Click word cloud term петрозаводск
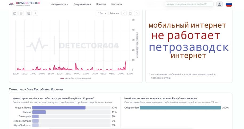The image size is (244, 129). coord(189,47)
